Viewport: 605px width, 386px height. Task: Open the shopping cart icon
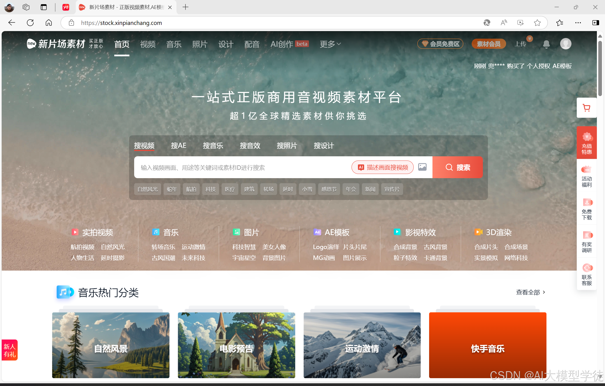tap(587, 108)
